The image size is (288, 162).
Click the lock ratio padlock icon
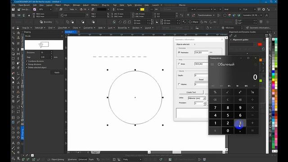click(x=29, y=15)
